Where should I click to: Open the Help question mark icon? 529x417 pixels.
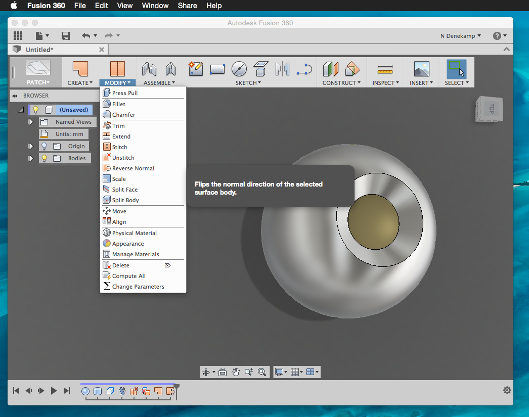point(497,36)
